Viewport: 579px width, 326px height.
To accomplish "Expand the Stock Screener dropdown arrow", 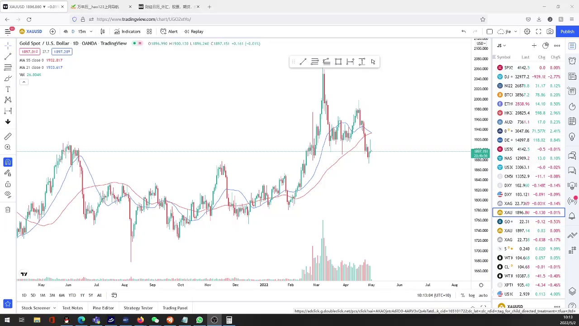I will (x=54, y=308).
